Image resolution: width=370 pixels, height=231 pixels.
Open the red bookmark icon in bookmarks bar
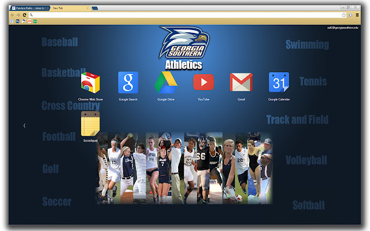[x=29, y=21]
